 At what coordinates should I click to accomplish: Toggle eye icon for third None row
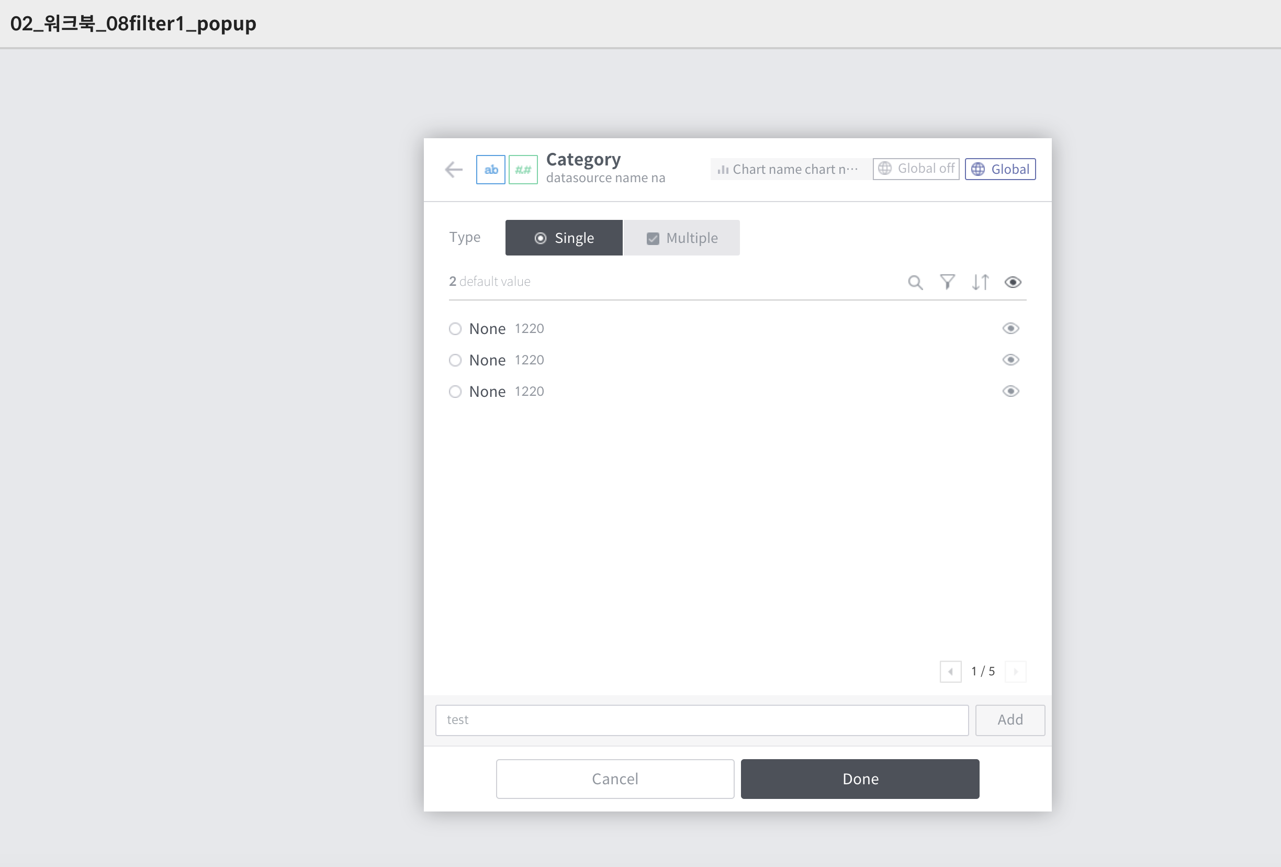click(x=1010, y=392)
